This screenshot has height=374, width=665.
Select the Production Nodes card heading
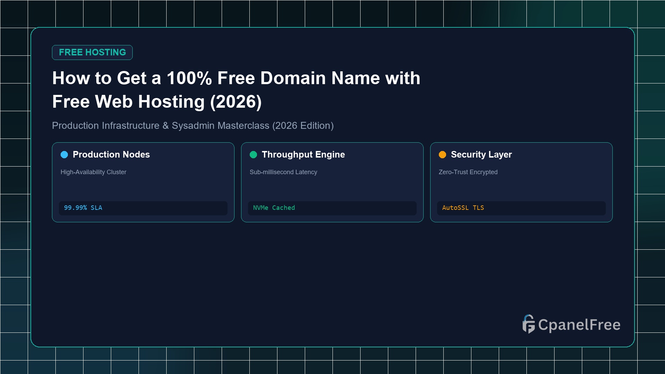pos(111,154)
